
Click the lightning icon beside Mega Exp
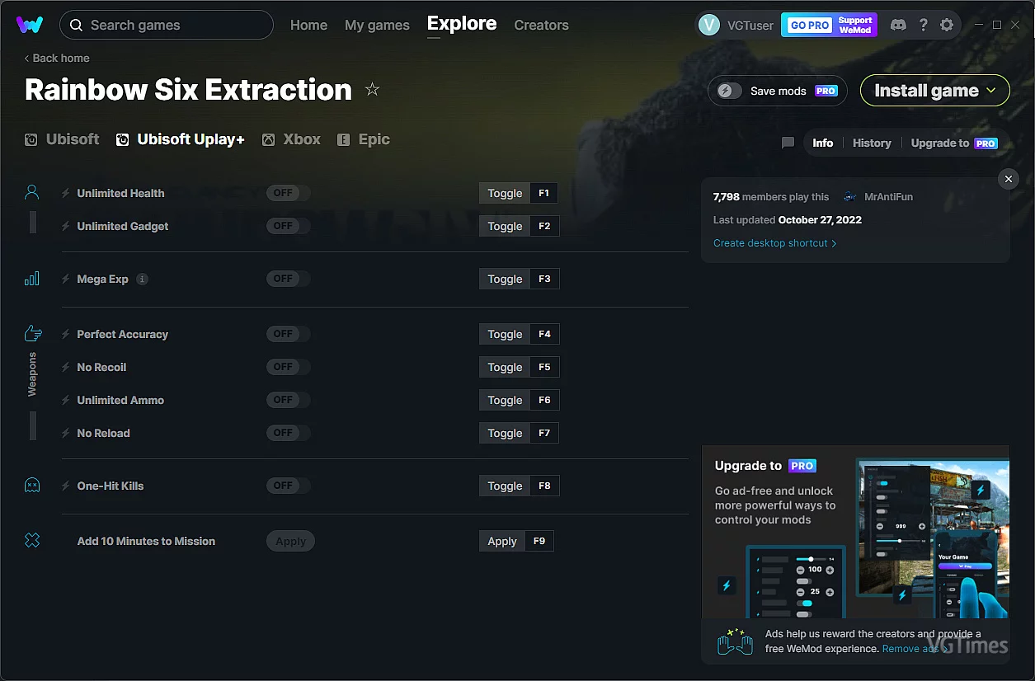coord(66,279)
